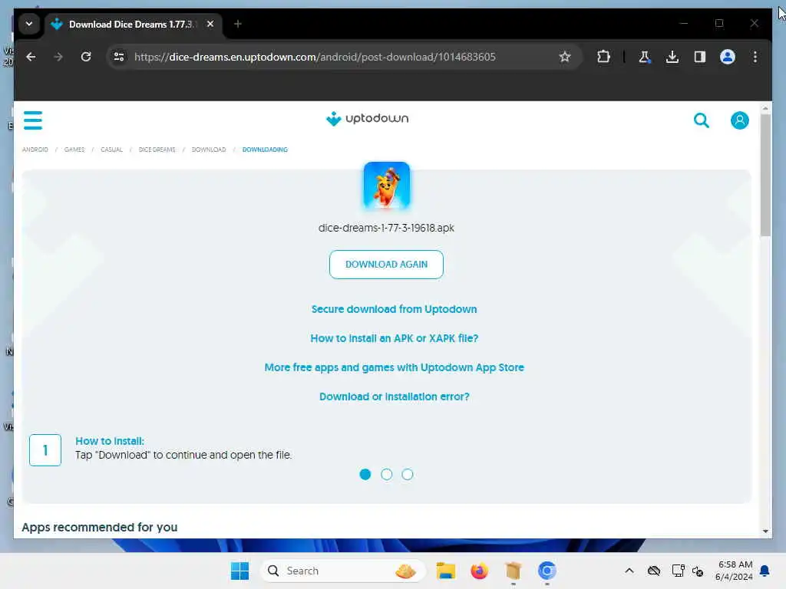This screenshot has width=786, height=589.
Task: Click the muted volume tray icon
Action: [698, 571]
